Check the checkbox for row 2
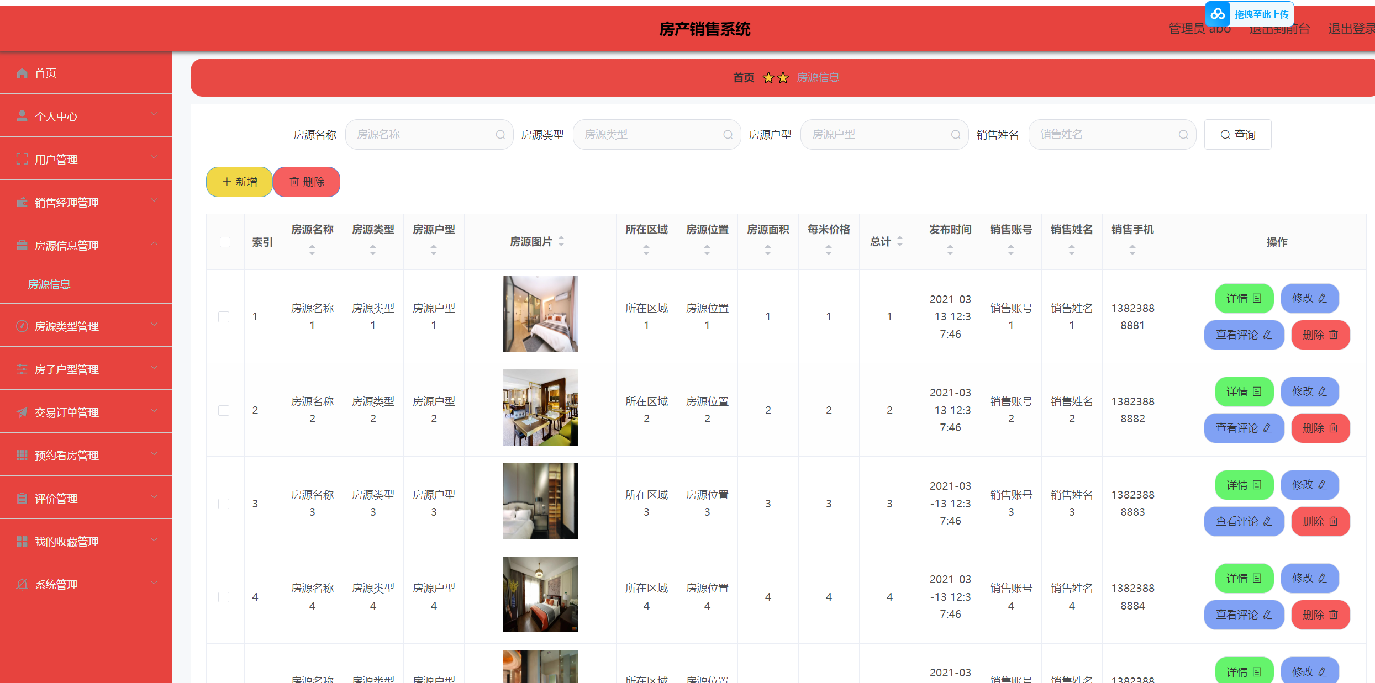The height and width of the screenshot is (683, 1375). tap(224, 410)
